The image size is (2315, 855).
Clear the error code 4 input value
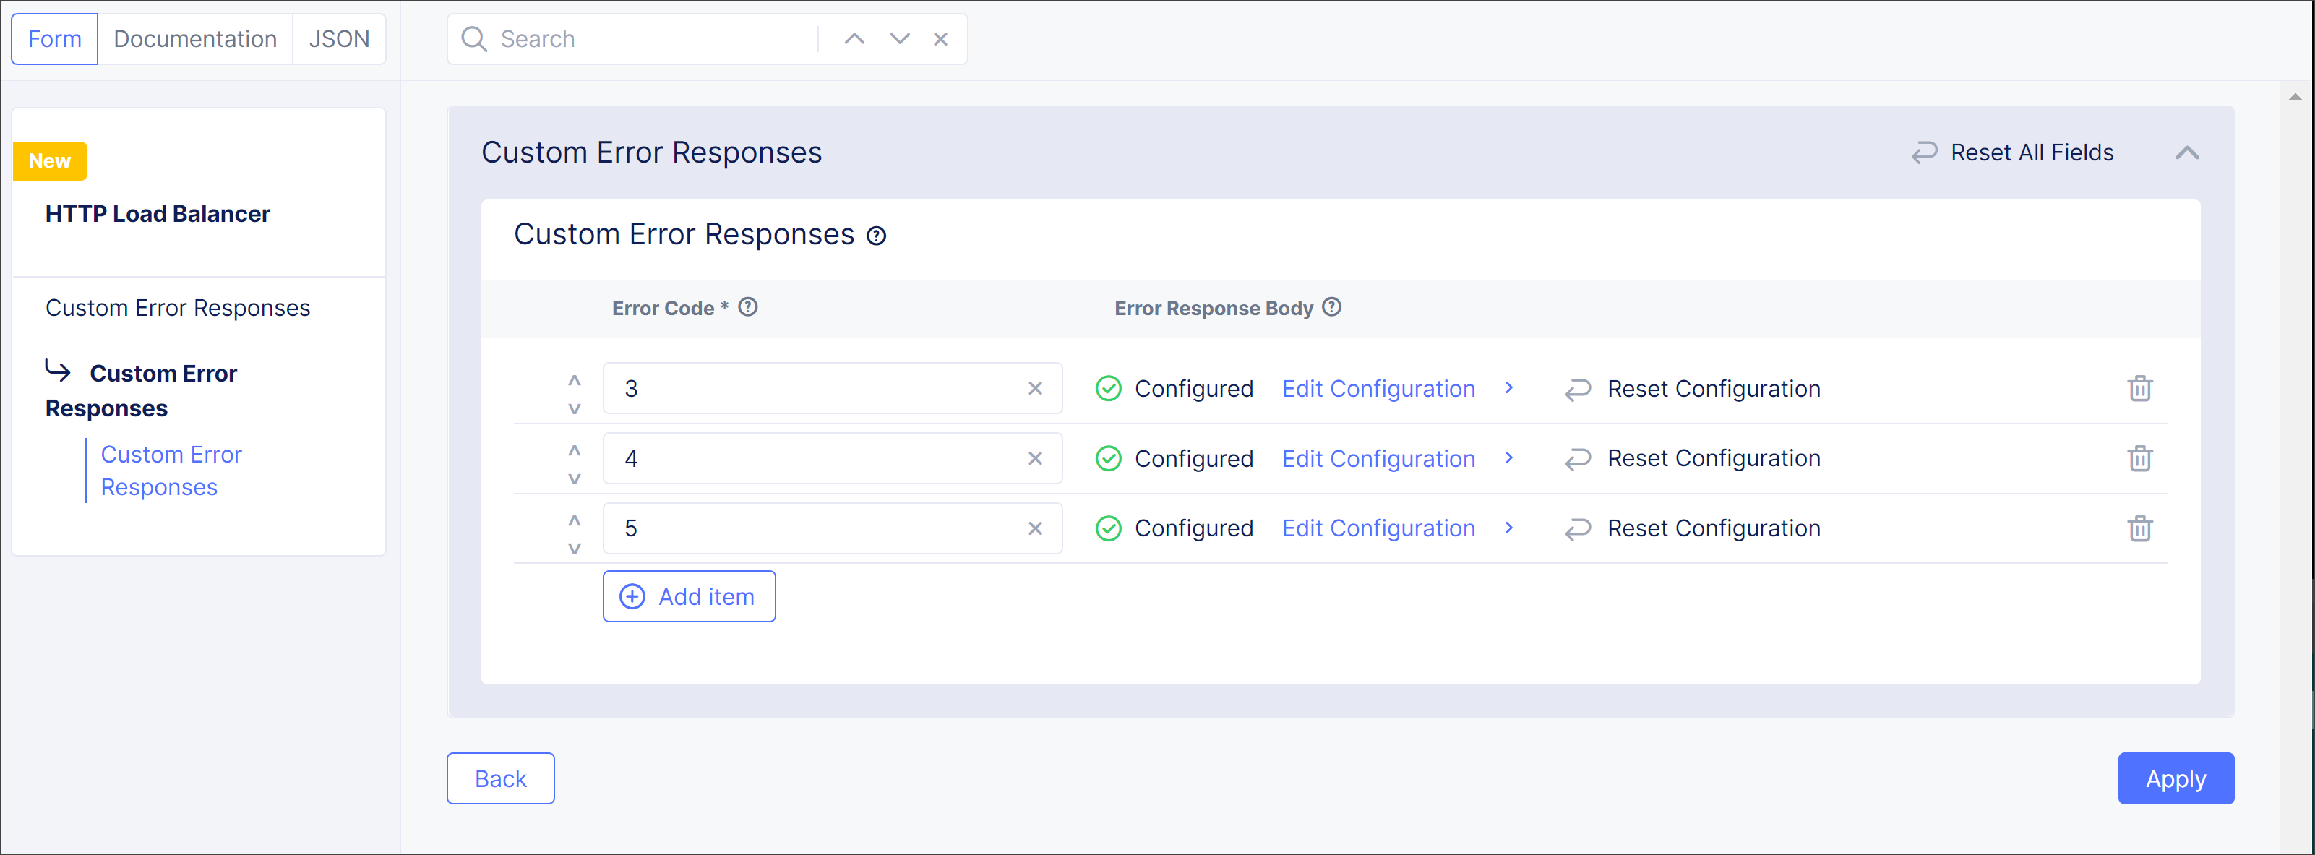tap(1034, 457)
